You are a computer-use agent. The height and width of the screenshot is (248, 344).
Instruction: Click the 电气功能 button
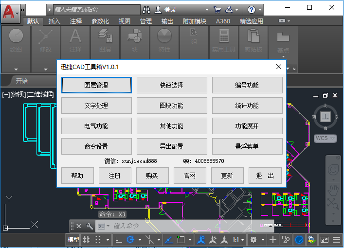(96, 126)
